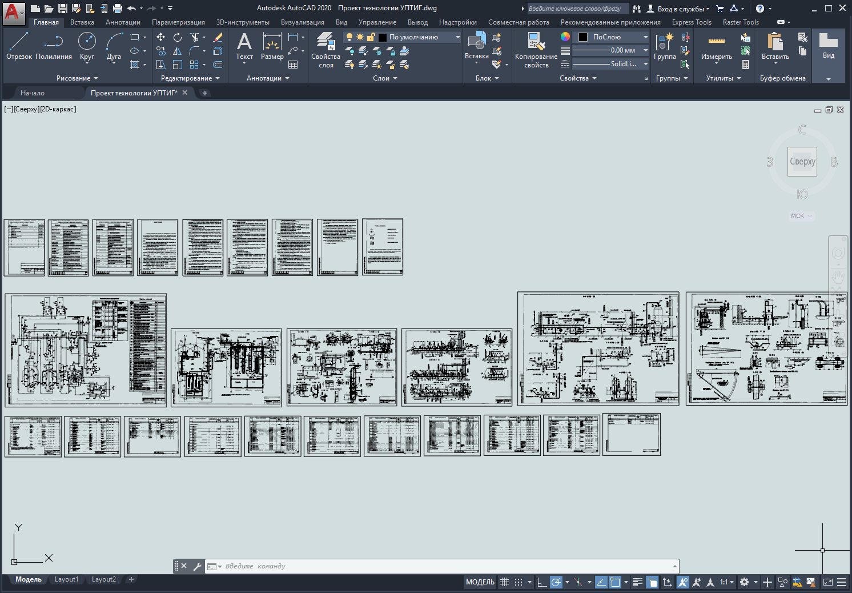Viewport: 852px width, 593px height.
Task: Open the Параметризация ribbon tab
Action: 178,22
